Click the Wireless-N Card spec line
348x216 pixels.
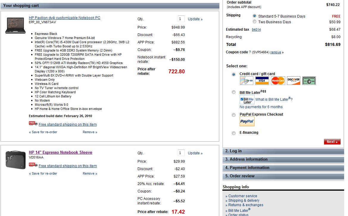pos(47,84)
